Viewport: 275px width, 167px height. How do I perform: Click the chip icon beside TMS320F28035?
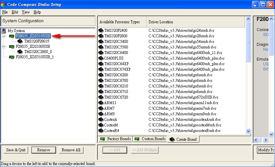click(x=20, y=41)
